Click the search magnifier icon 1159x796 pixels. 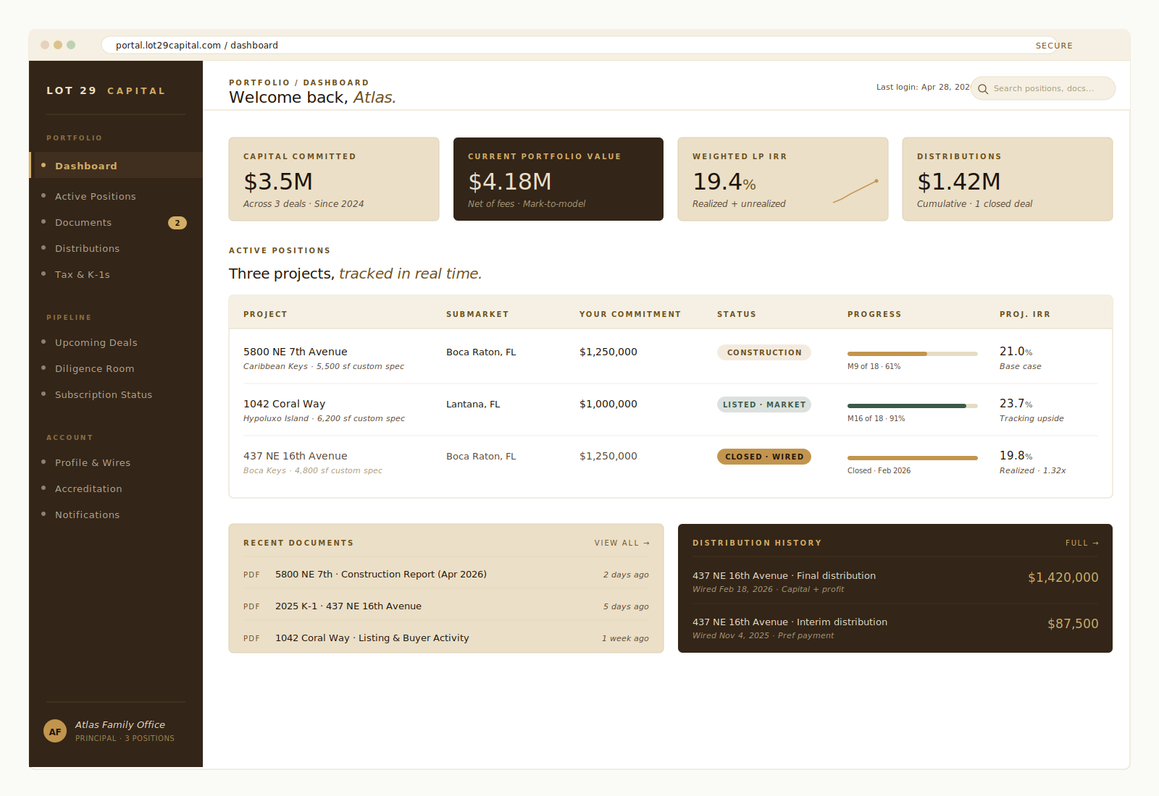coord(983,89)
